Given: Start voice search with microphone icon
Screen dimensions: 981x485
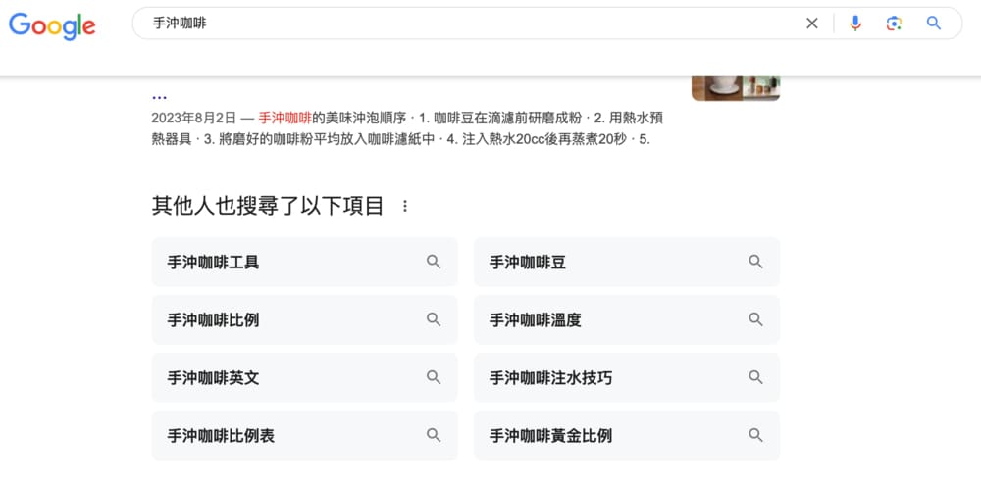Looking at the screenshot, I should pos(855,24).
